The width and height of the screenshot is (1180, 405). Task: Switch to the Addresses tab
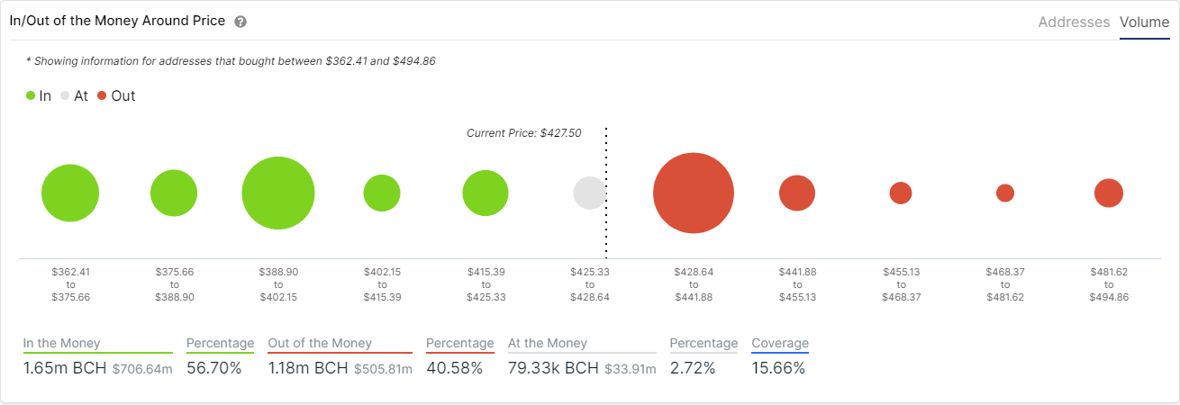tap(1074, 22)
